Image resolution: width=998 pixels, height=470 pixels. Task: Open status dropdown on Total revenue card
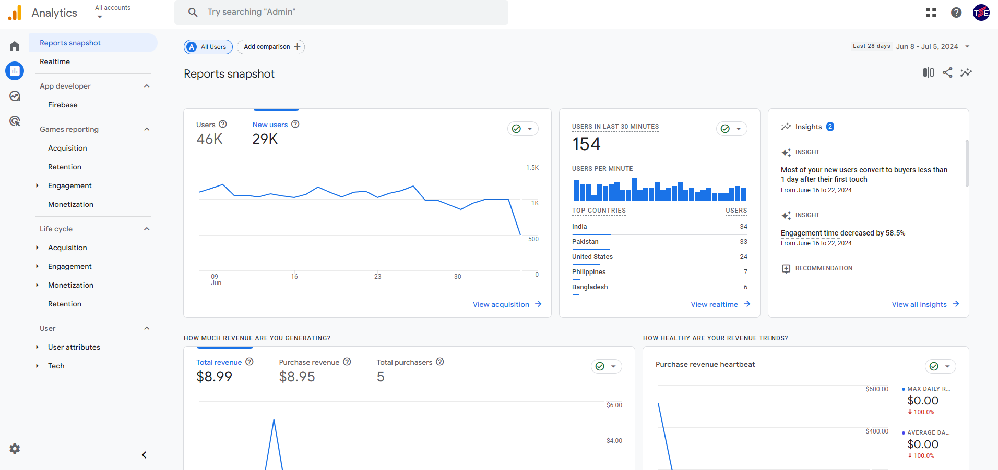[x=607, y=366]
